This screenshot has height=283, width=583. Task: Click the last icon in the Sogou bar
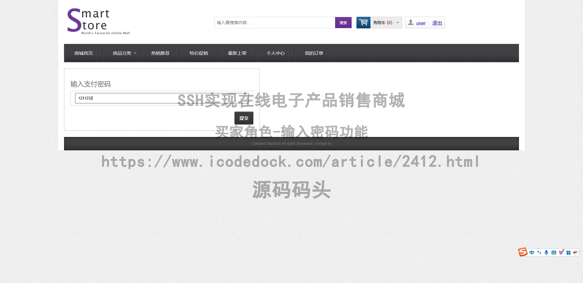(x=575, y=253)
